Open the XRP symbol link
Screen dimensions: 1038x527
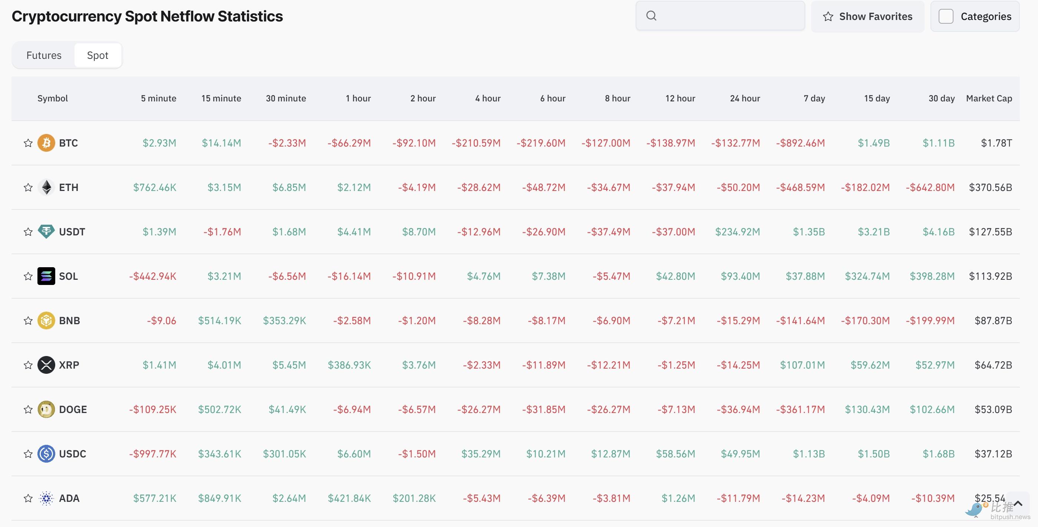click(x=69, y=365)
